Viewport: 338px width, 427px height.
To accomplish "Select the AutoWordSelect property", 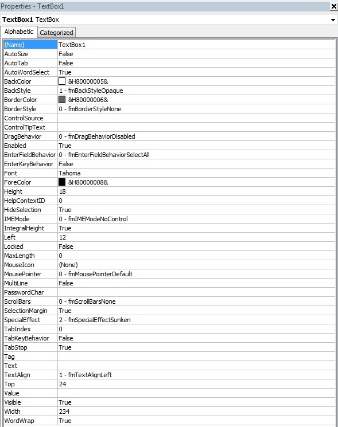I will click(30, 72).
